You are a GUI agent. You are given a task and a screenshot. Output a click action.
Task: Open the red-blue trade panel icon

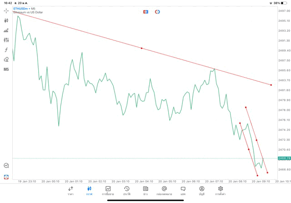coord(145,11)
